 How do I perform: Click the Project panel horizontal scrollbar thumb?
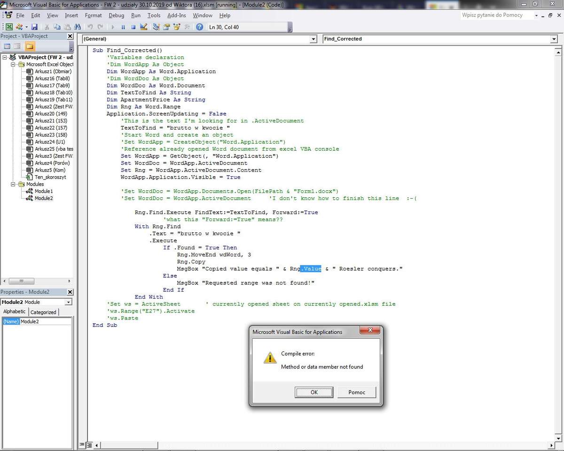click(21, 281)
